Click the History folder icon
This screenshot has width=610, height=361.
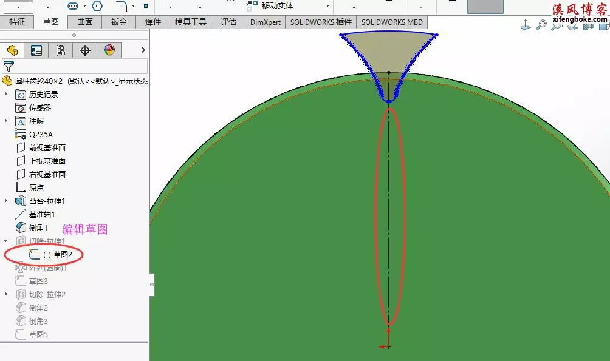pyautogui.click(x=21, y=95)
